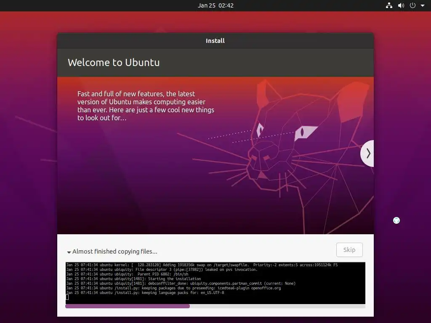
Task: Click the terminal cursor in log output
Action: (x=67, y=297)
